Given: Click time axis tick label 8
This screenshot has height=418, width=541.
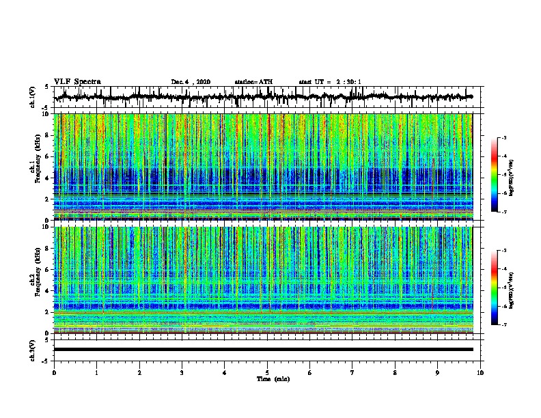Looking at the screenshot, I should tap(395, 373).
